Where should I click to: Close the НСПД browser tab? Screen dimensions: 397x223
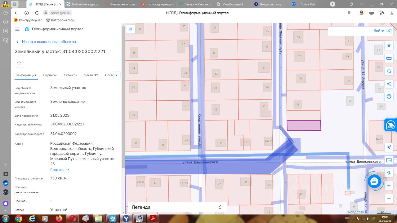60,4
